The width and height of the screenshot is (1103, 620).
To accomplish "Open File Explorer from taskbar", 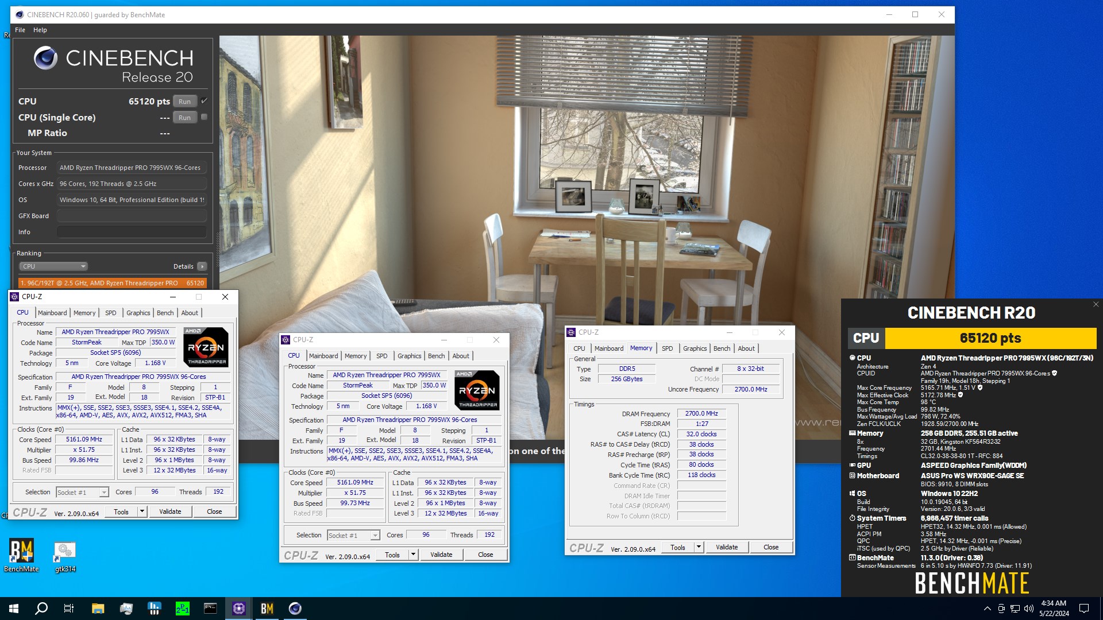I will pos(98,609).
